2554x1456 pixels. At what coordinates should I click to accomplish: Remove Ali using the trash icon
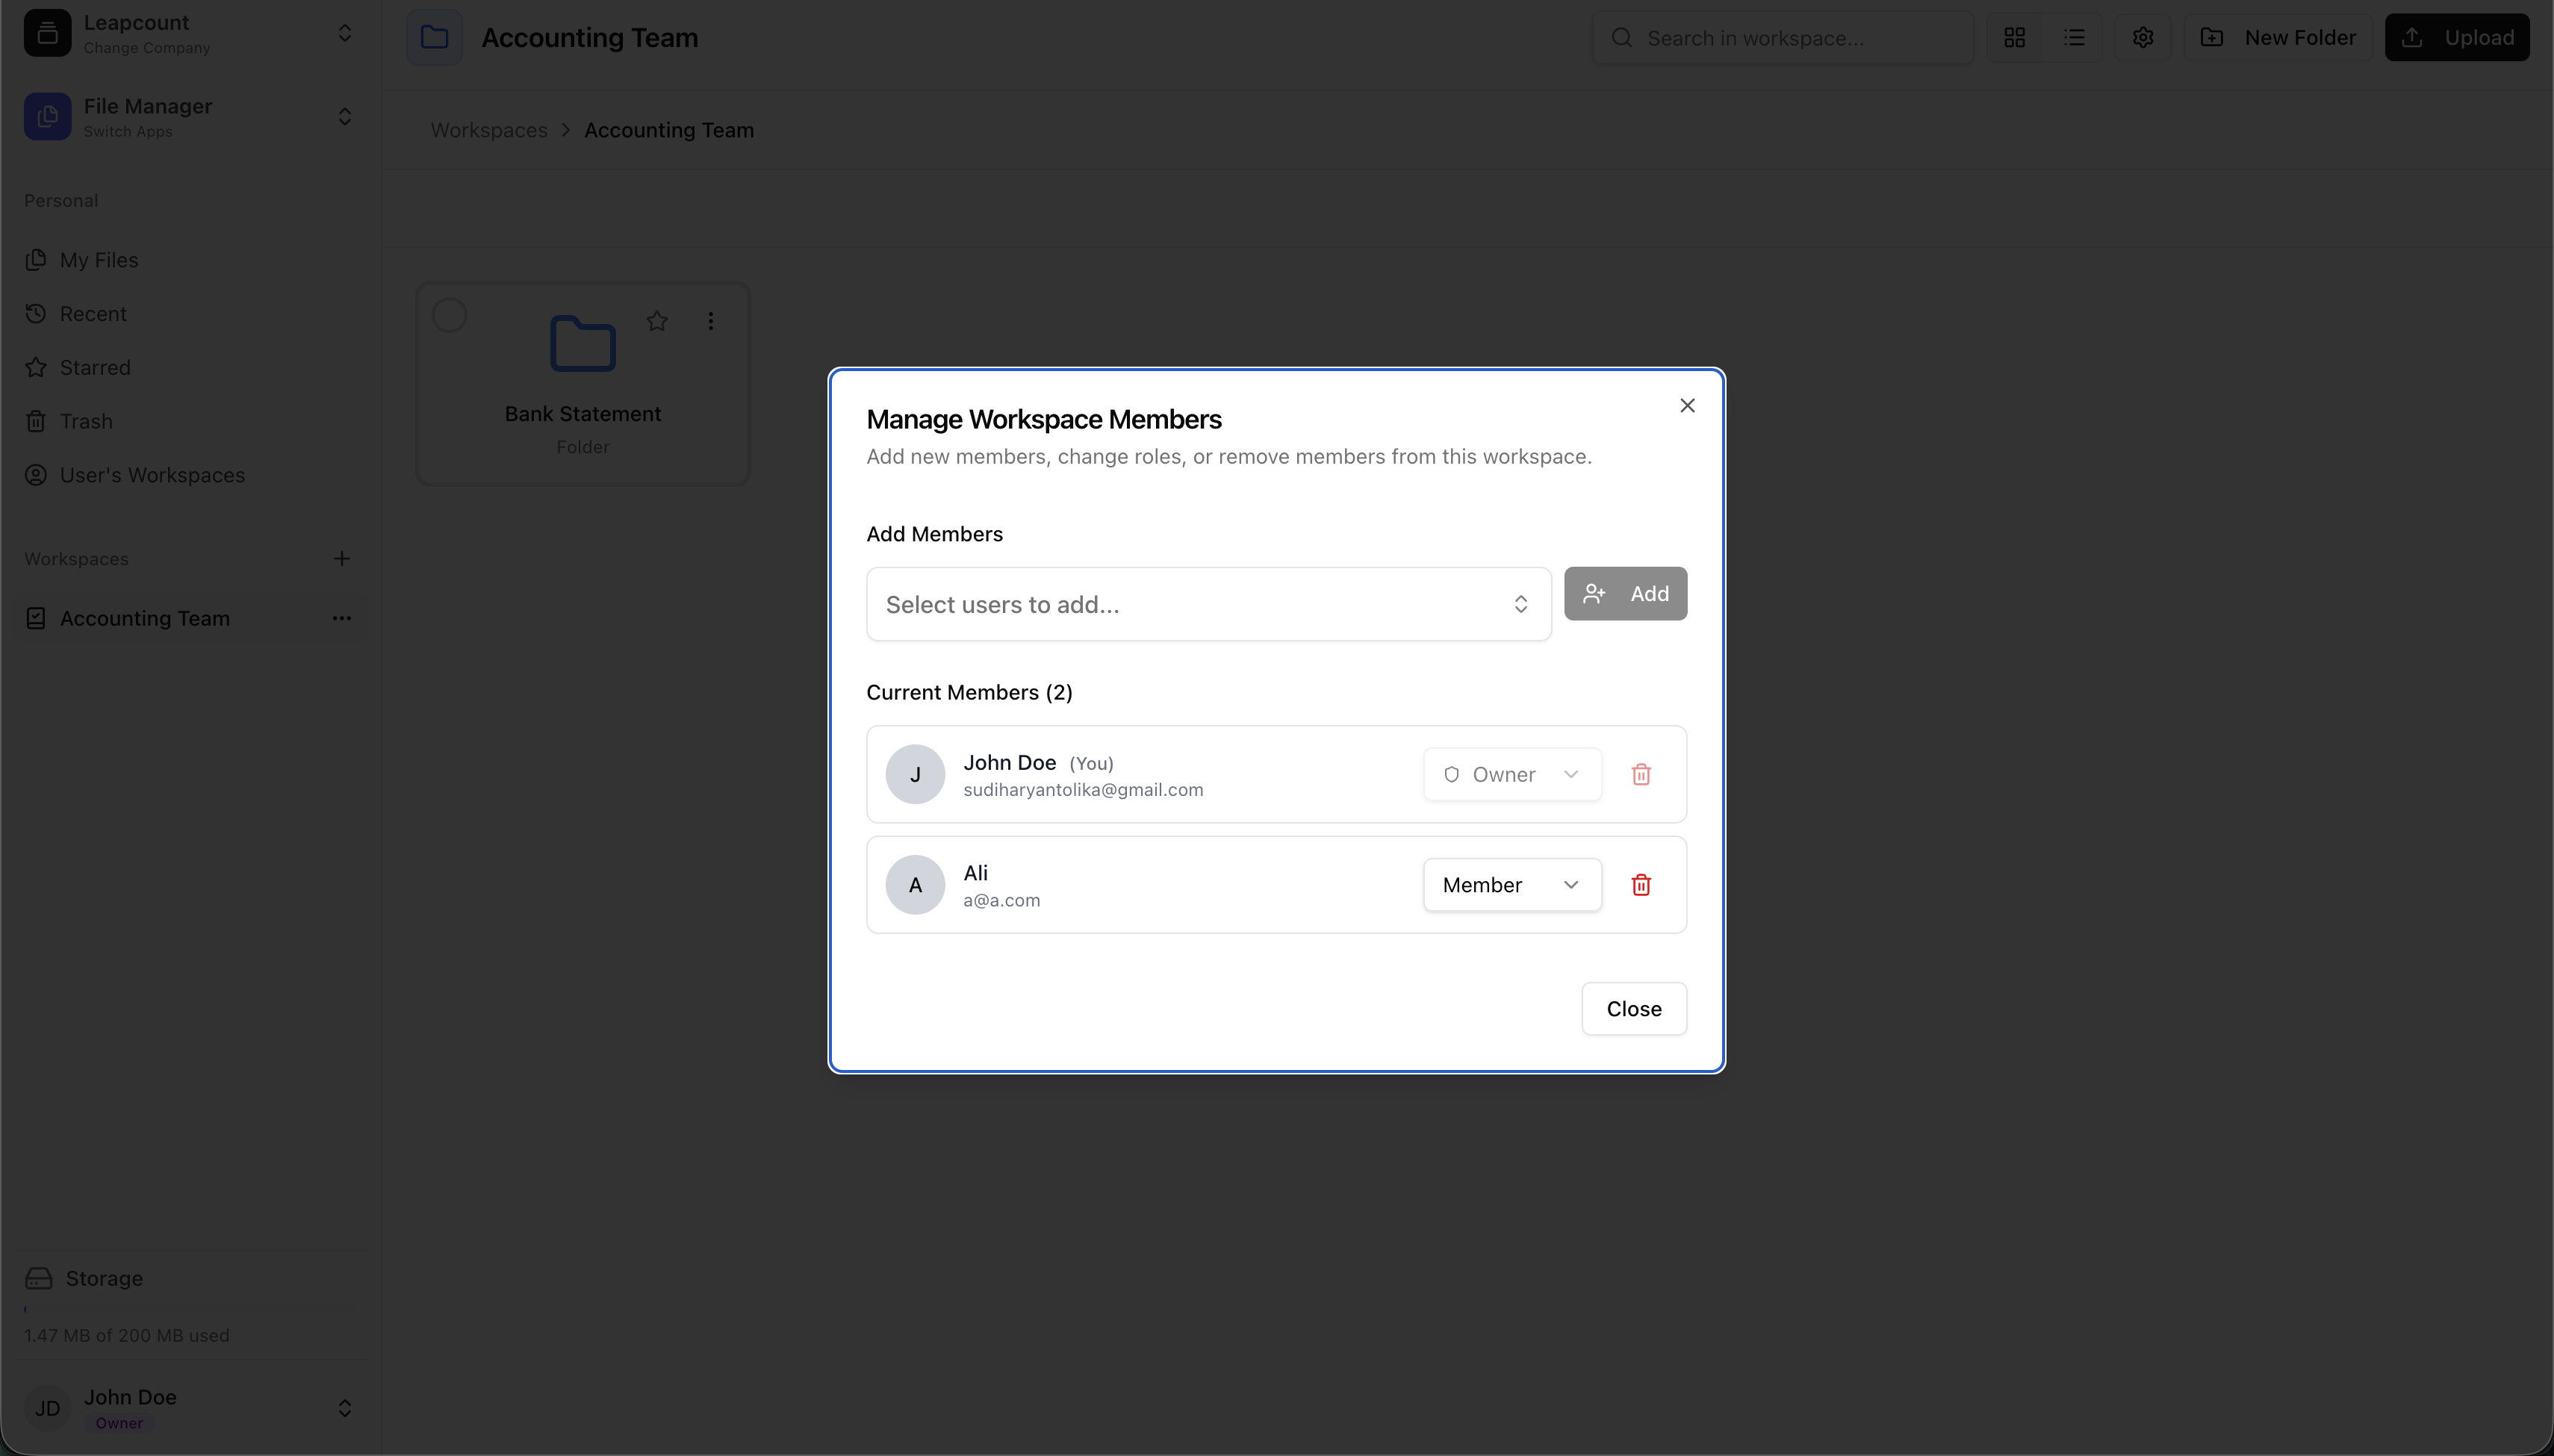point(1639,884)
